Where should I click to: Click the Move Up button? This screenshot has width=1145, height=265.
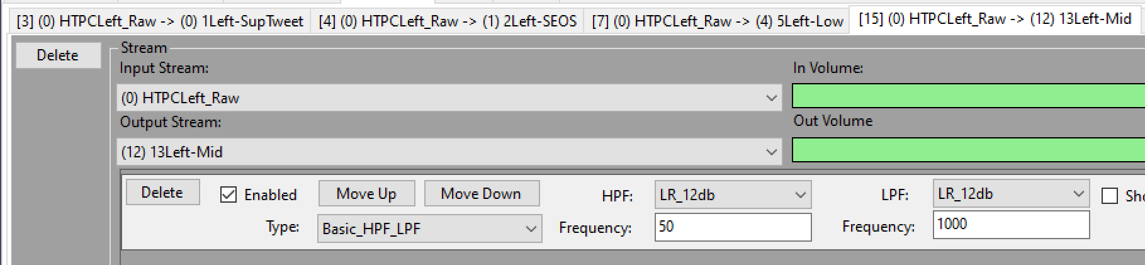click(366, 194)
